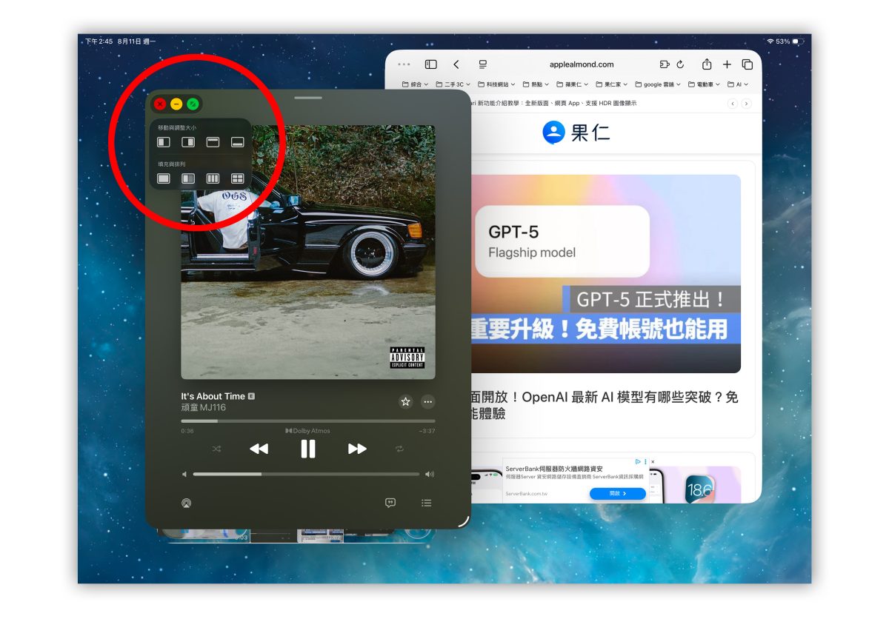The height and width of the screenshot is (619, 889).
Task: Expand the 蘋果仁 bookmarks folder
Action: click(572, 84)
